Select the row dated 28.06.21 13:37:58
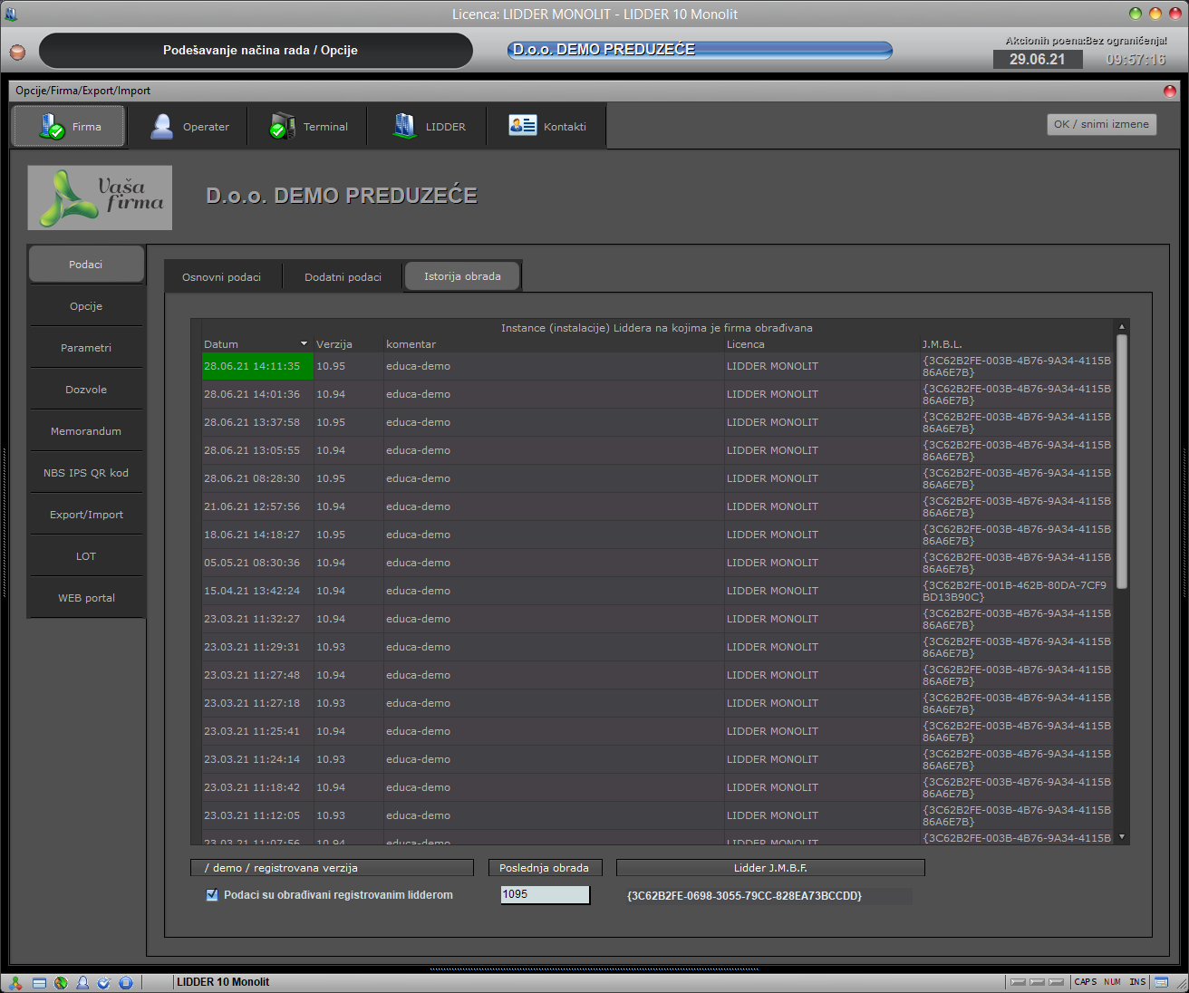Screen dimensions: 1189x993 point(658,422)
